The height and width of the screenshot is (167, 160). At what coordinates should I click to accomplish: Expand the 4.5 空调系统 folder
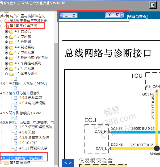[6, 53]
